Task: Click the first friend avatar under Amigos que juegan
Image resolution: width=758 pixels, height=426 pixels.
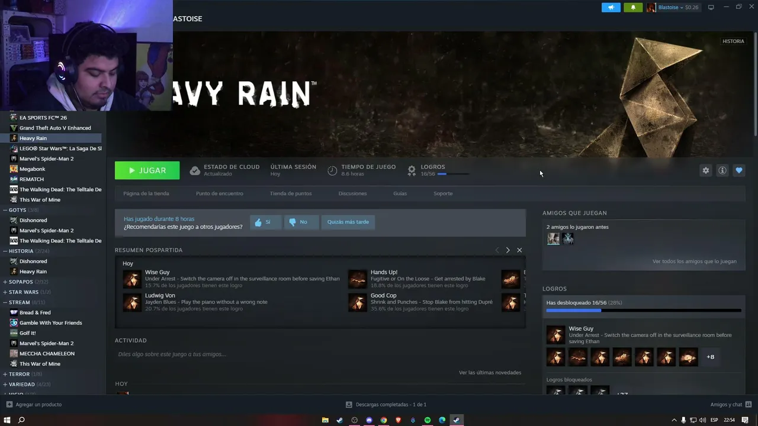Action: point(553,238)
